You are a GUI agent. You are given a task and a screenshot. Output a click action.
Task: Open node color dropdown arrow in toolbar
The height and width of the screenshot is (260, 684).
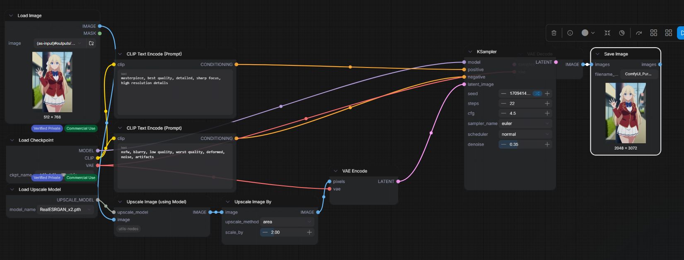click(x=593, y=33)
